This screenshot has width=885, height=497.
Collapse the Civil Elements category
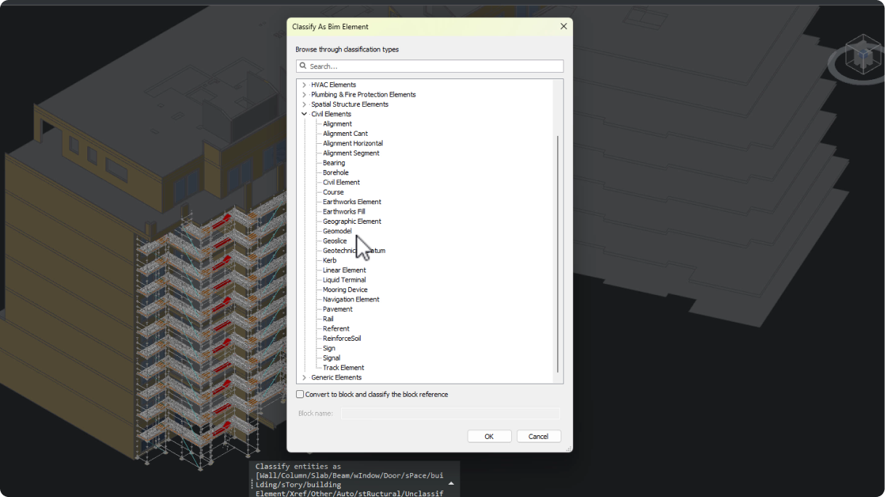pyautogui.click(x=304, y=113)
